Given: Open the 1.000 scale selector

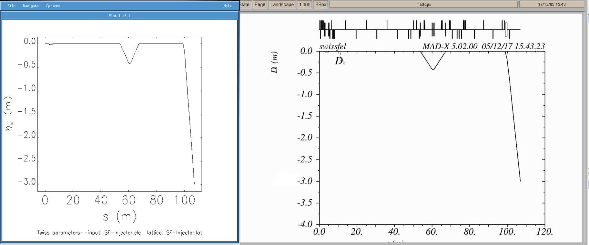Looking at the screenshot, I should tap(304, 5).
